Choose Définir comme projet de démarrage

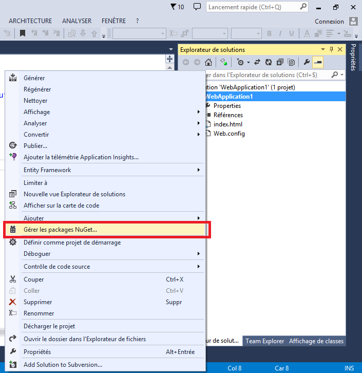(x=105, y=243)
